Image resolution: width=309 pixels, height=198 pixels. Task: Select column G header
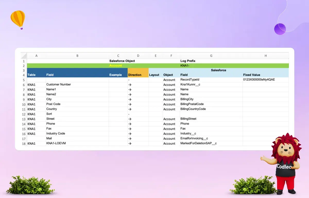coord(211,56)
